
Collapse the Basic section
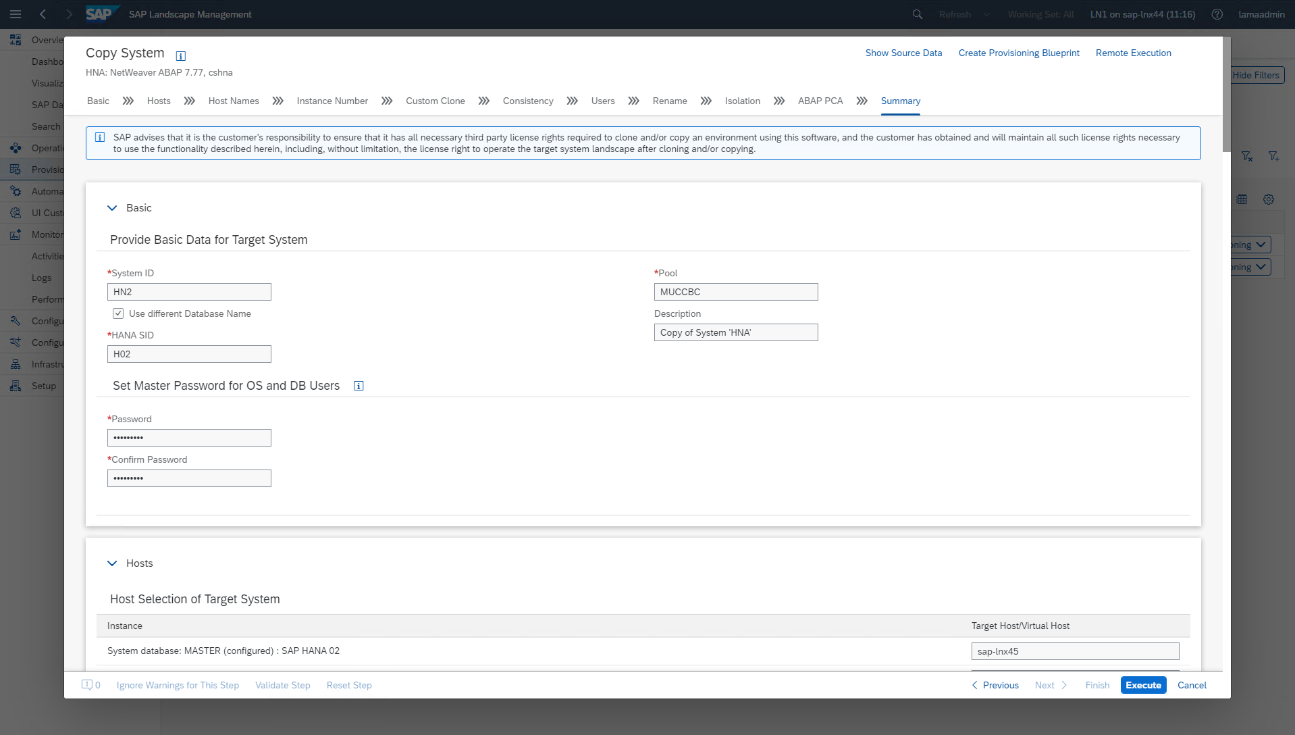click(112, 208)
